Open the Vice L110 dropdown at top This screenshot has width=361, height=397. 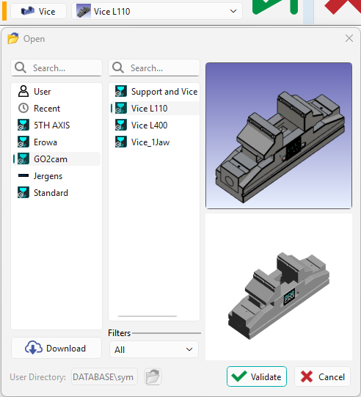point(157,12)
